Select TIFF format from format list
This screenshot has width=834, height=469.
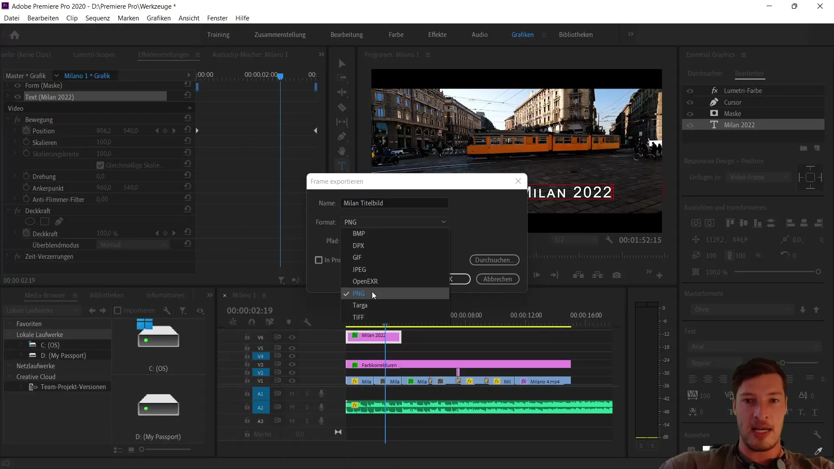click(358, 317)
